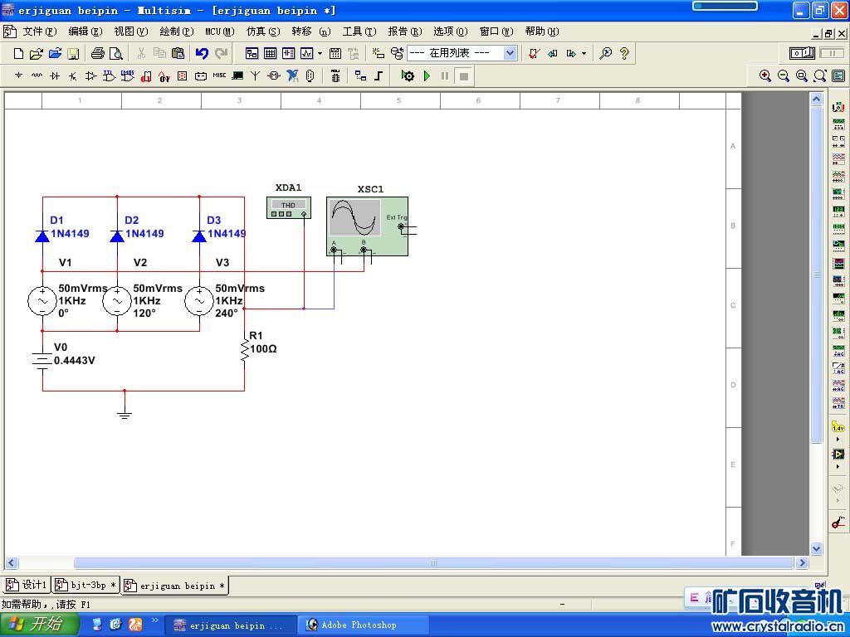The height and width of the screenshot is (637, 850).
Task: Click the horizontal scrollbar thumb
Action: (433, 563)
